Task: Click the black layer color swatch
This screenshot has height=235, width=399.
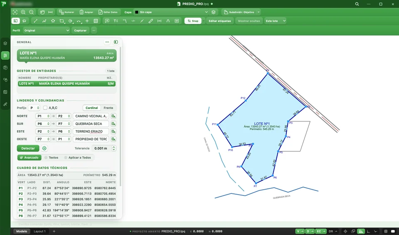Action: (x=137, y=12)
